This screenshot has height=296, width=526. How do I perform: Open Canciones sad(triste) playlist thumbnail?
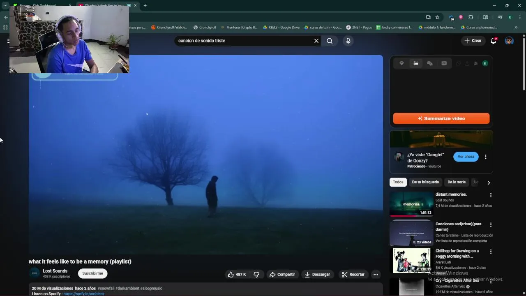[411, 234]
